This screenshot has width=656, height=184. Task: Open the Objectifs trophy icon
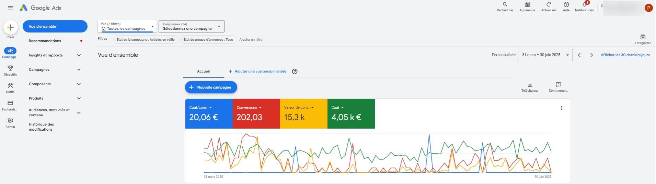pyautogui.click(x=10, y=68)
